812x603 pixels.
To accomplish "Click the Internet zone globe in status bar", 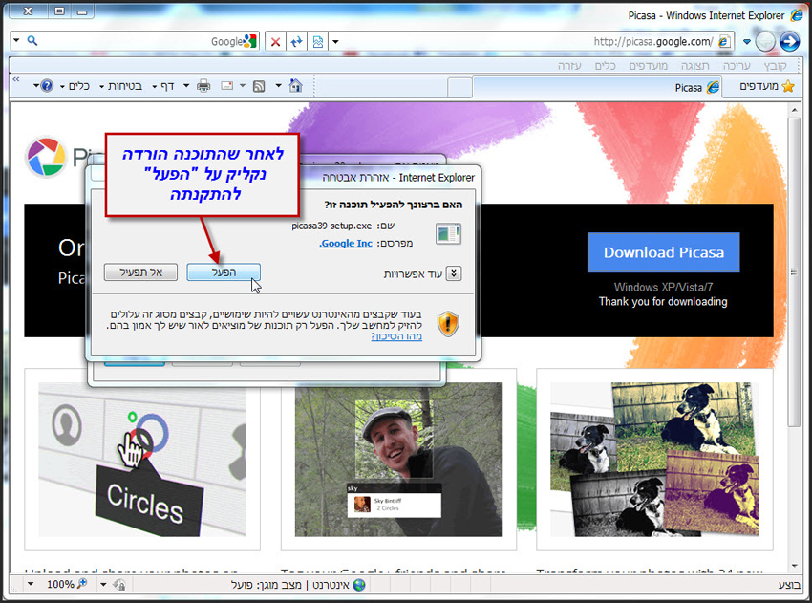I will [359, 585].
